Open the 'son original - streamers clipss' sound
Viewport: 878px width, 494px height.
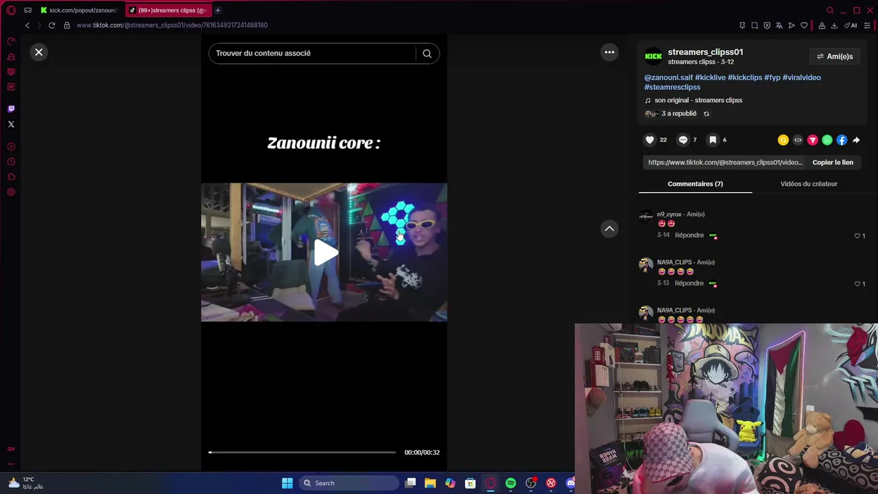[x=698, y=100]
